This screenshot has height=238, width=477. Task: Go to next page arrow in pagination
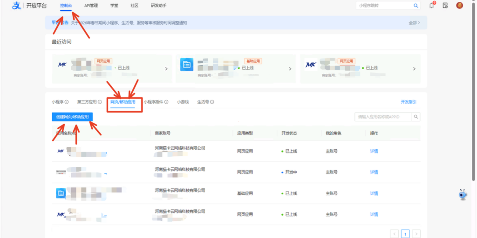pos(416,234)
